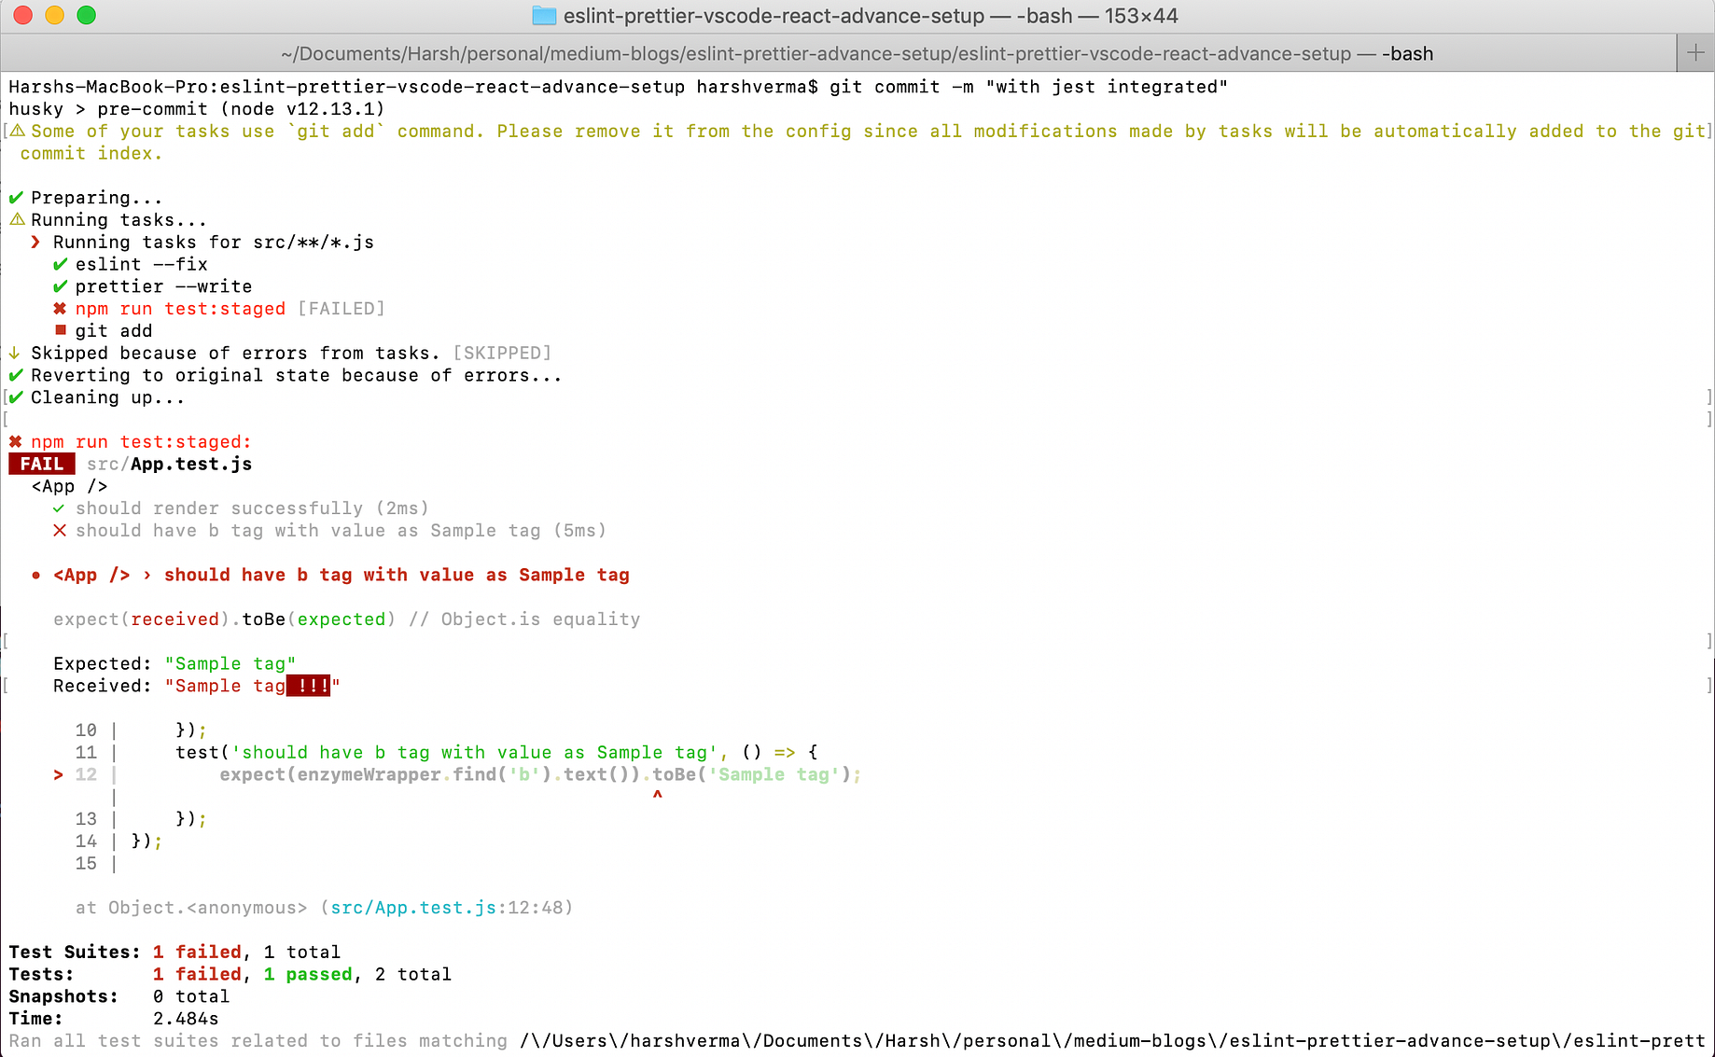Click the red square beside 'git add'
This screenshot has width=1715, height=1057.
pyautogui.click(x=61, y=330)
